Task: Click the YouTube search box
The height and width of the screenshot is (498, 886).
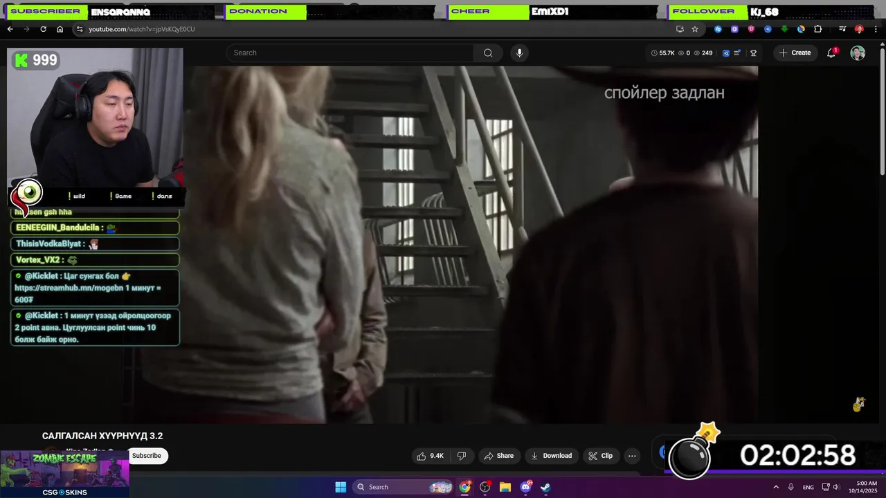Action: pyautogui.click(x=350, y=53)
